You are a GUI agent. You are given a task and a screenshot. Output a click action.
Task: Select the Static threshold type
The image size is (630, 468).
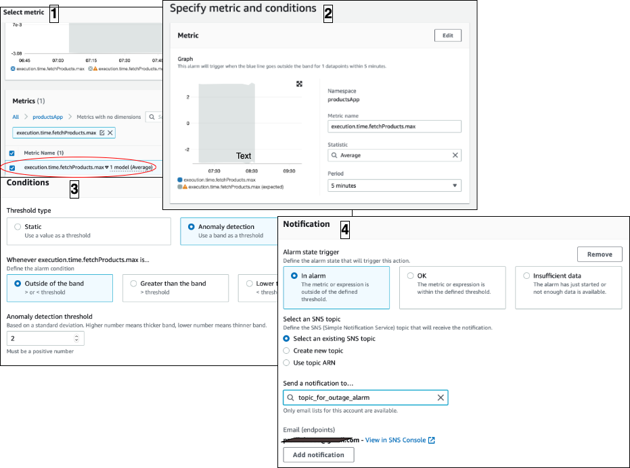pyautogui.click(x=18, y=227)
